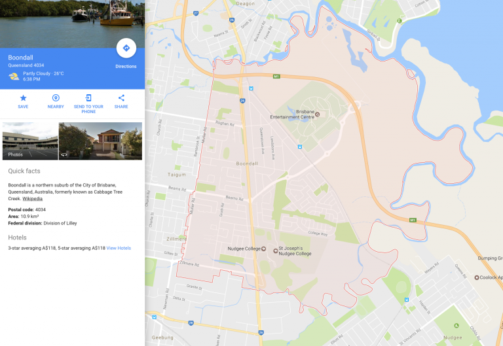Click the Taigum suburb label
This screenshot has width=503, height=346.
(x=176, y=175)
